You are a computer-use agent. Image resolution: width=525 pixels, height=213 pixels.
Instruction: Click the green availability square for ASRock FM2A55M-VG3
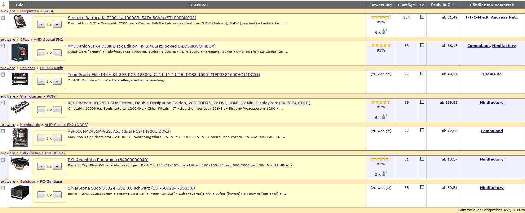click(x=422, y=131)
